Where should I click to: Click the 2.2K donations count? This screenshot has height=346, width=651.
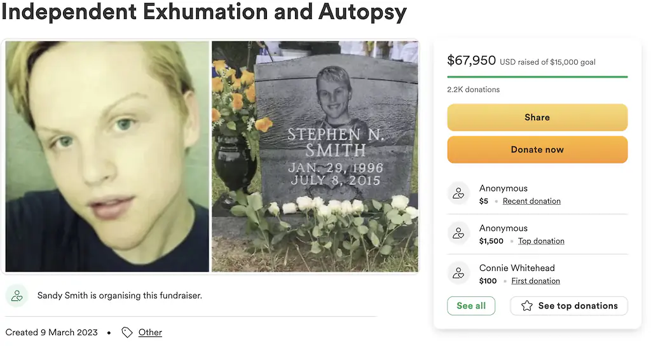(x=473, y=90)
